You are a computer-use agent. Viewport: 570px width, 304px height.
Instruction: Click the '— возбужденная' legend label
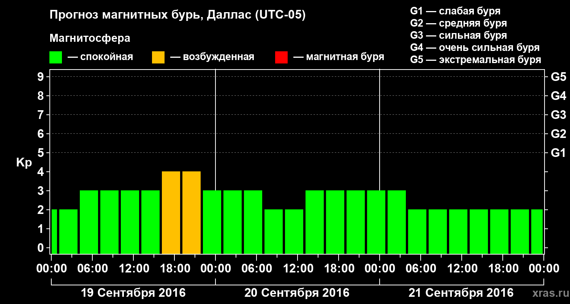click(212, 57)
